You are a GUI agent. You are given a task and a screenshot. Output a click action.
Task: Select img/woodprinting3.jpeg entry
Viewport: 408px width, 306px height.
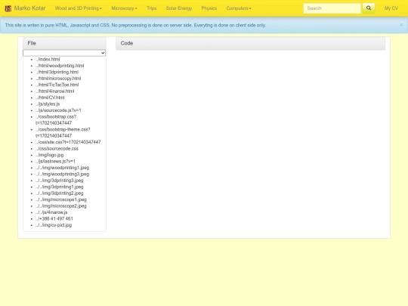point(63,174)
